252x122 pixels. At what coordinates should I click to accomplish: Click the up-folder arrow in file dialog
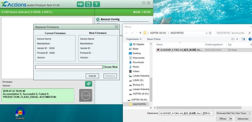click(x=140, y=33)
